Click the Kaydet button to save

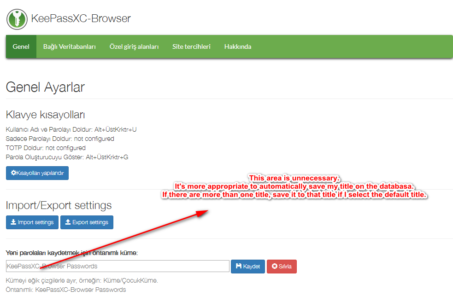tap(247, 266)
